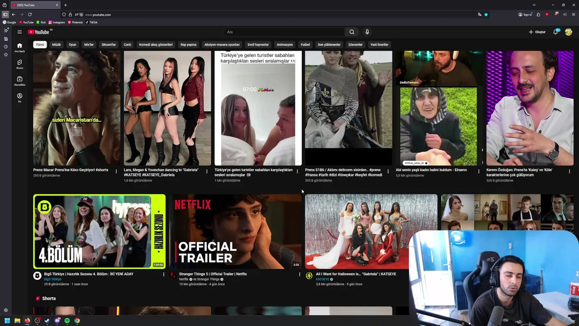Open options for Abi senin yaşlı kadın short
Viewport: 579px width, 326px height.
click(479, 171)
